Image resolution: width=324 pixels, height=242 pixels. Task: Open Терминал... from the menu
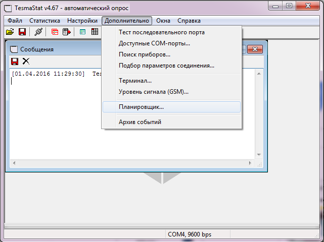(x=171, y=81)
